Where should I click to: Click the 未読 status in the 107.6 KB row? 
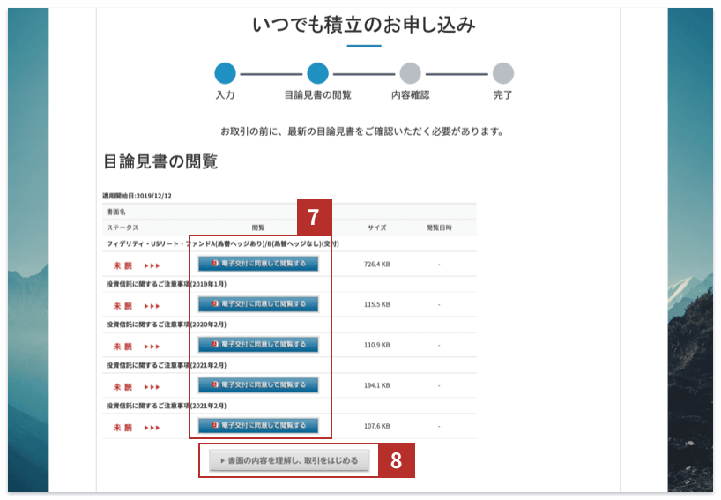[123, 428]
